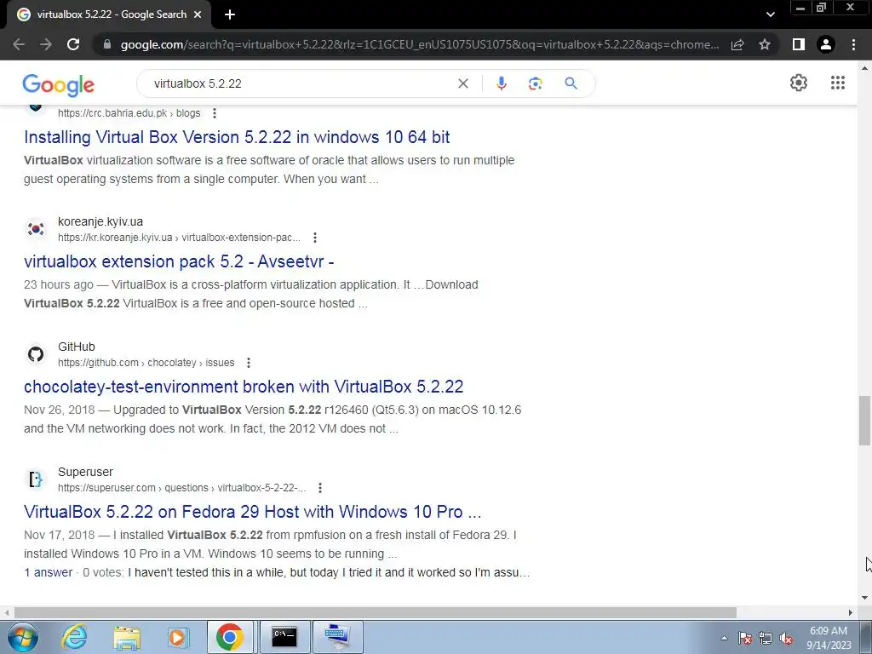Open network status tray icon

point(766,639)
